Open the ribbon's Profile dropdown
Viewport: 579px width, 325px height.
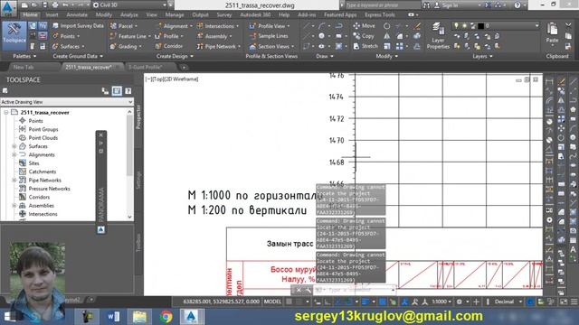169,36
